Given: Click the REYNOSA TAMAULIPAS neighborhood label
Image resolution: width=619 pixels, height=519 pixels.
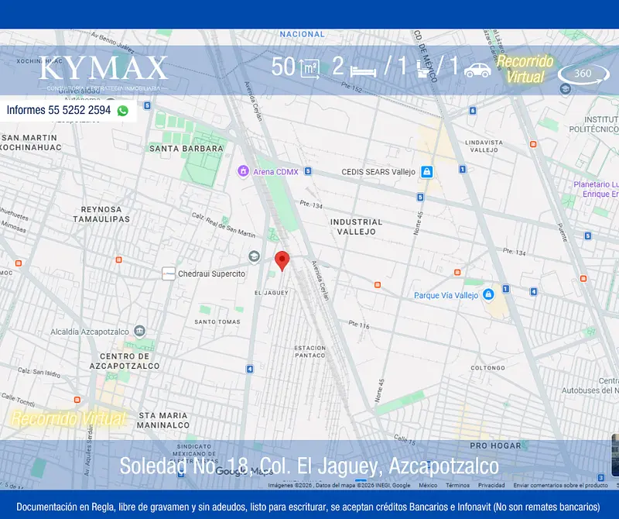Looking at the screenshot, I should [101, 215].
